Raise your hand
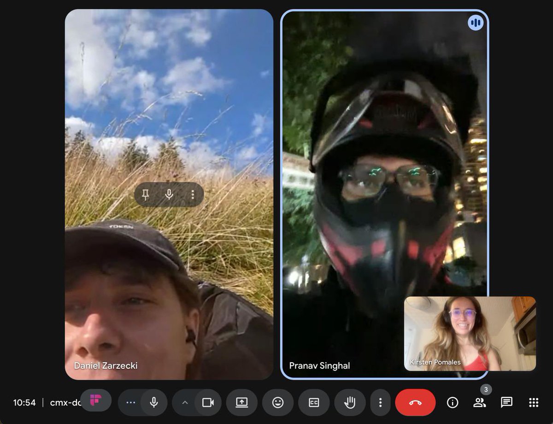 (350, 402)
